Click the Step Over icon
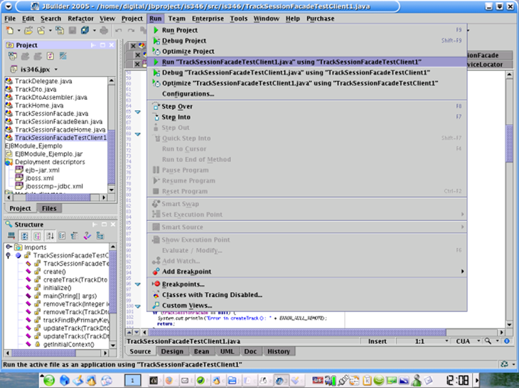 coord(156,106)
